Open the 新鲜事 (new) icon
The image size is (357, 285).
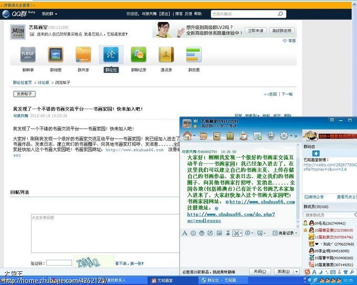pos(28,55)
